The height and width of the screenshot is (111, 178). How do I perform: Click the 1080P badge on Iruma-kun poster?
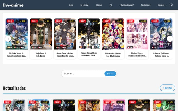[x=107, y=21]
